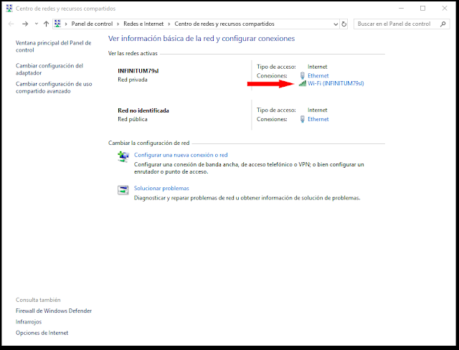Open 'Firewall de Windows Defender'
Viewport: 459px width, 350px height.
(54, 311)
